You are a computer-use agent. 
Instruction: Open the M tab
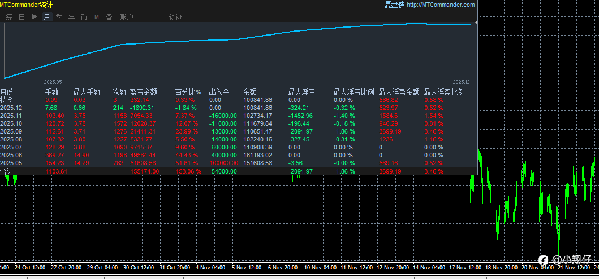tap(97, 17)
